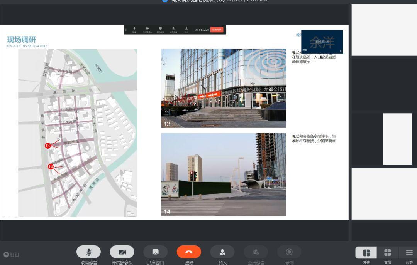Open the 共享窗口 share window option
This screenshot has width=417, height=265.
tap(156, 252)
